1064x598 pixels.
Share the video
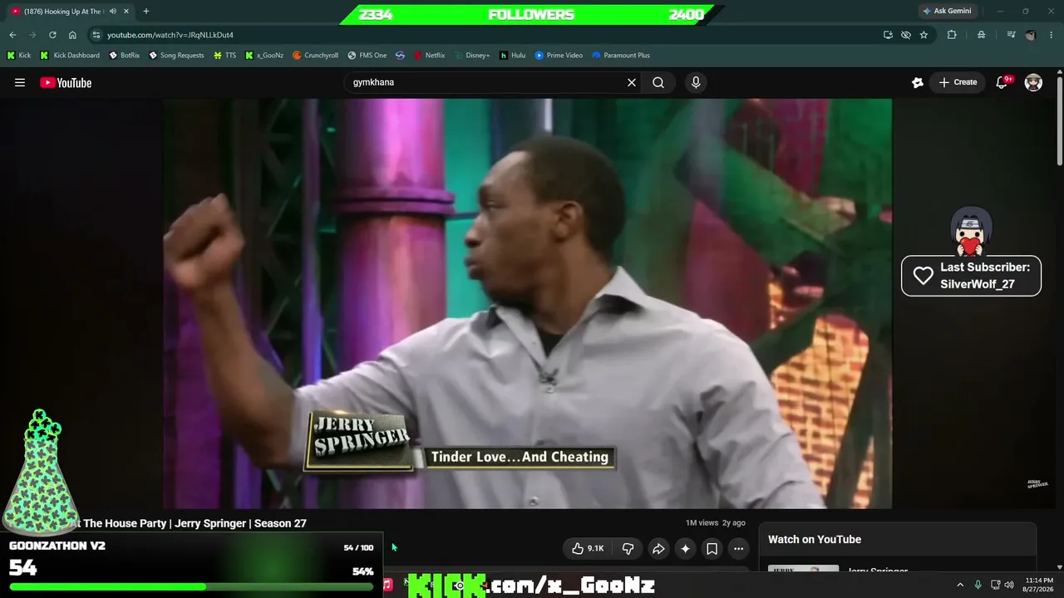coord(658,548)
